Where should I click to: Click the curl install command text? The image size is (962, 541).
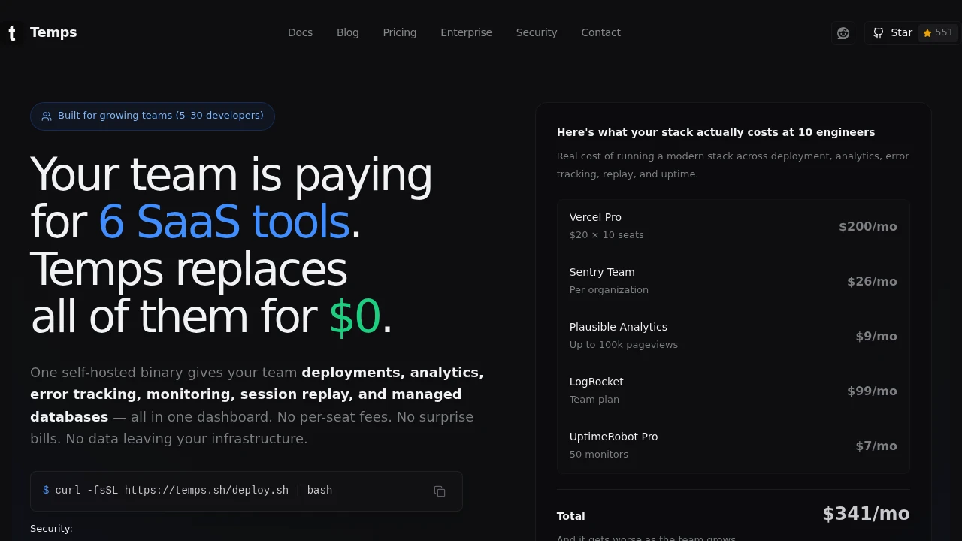(193, 491)
